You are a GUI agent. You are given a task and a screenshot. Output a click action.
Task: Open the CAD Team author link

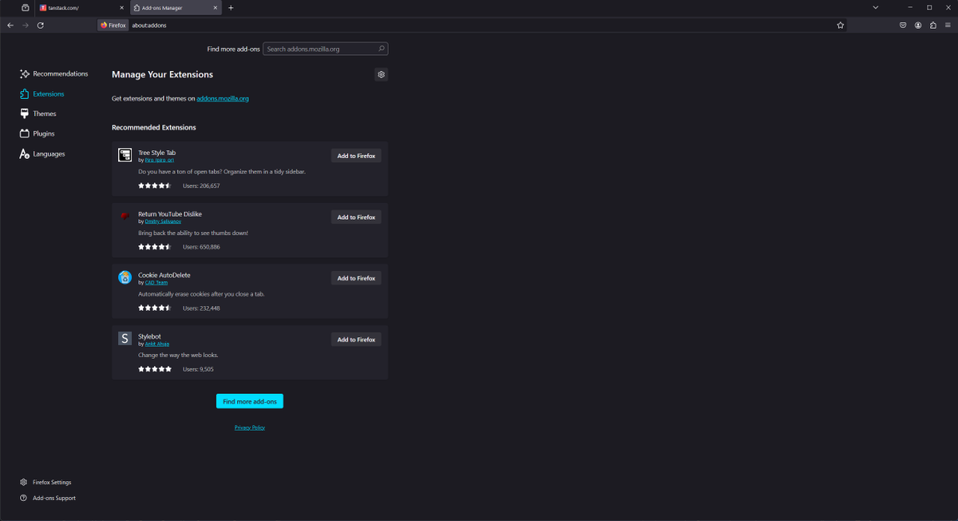point(156,282)
